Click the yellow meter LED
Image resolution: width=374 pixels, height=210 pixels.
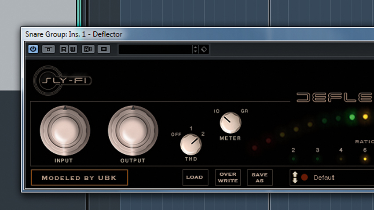coord(365,117)
